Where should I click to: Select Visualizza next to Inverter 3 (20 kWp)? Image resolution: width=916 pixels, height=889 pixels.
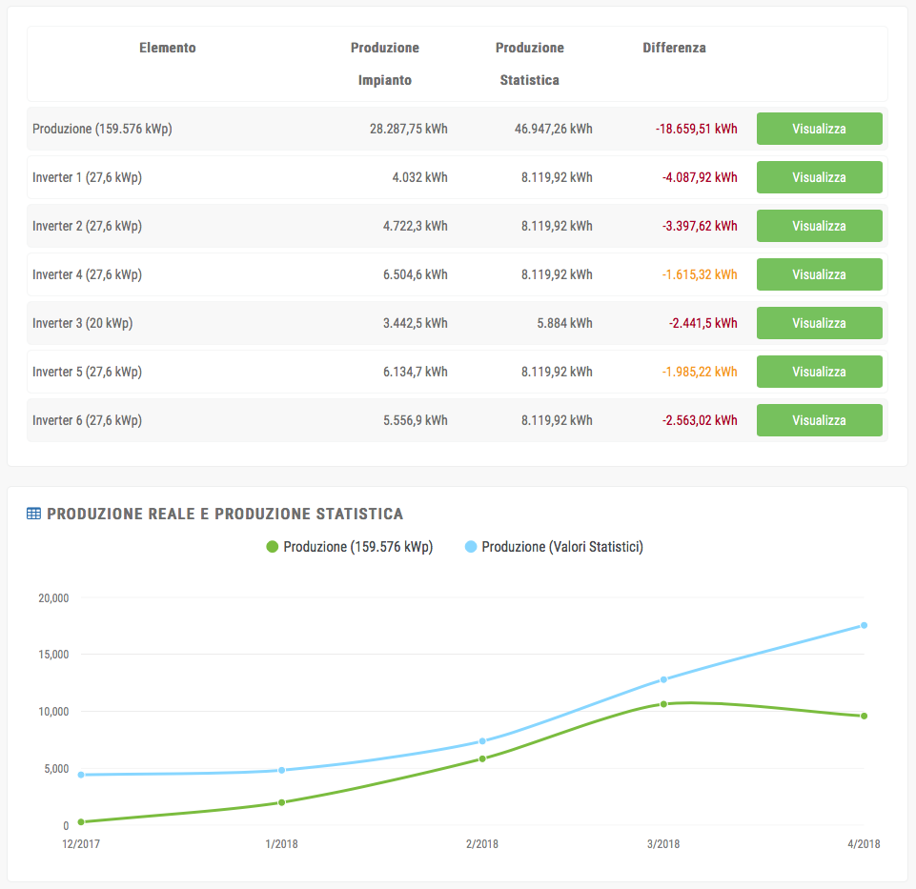[819, 323]
